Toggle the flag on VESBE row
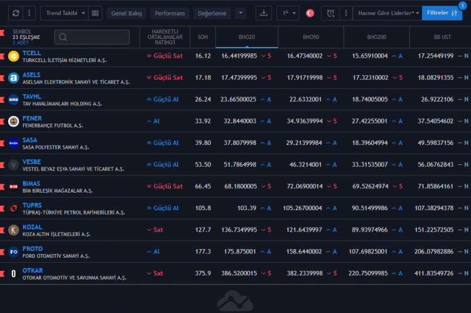Screen dimensions: 471x313 coord(2,165)
